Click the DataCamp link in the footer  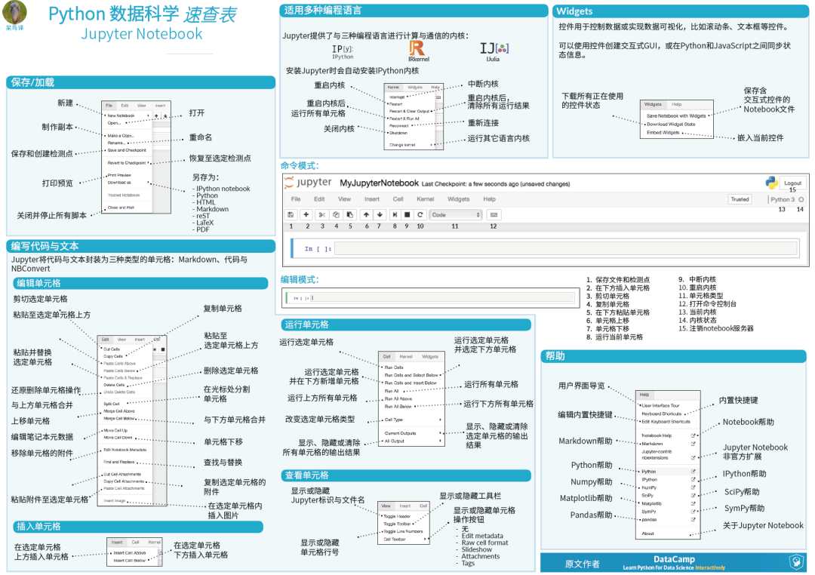674,559
